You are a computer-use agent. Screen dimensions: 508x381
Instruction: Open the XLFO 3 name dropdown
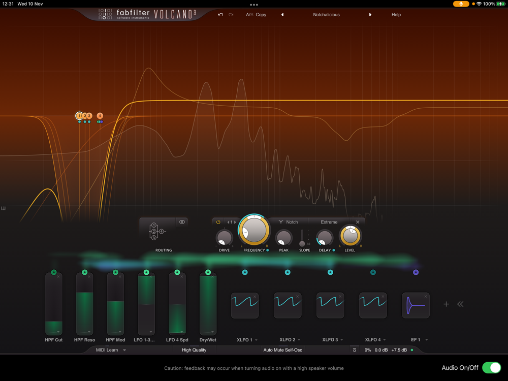point(342,340)
